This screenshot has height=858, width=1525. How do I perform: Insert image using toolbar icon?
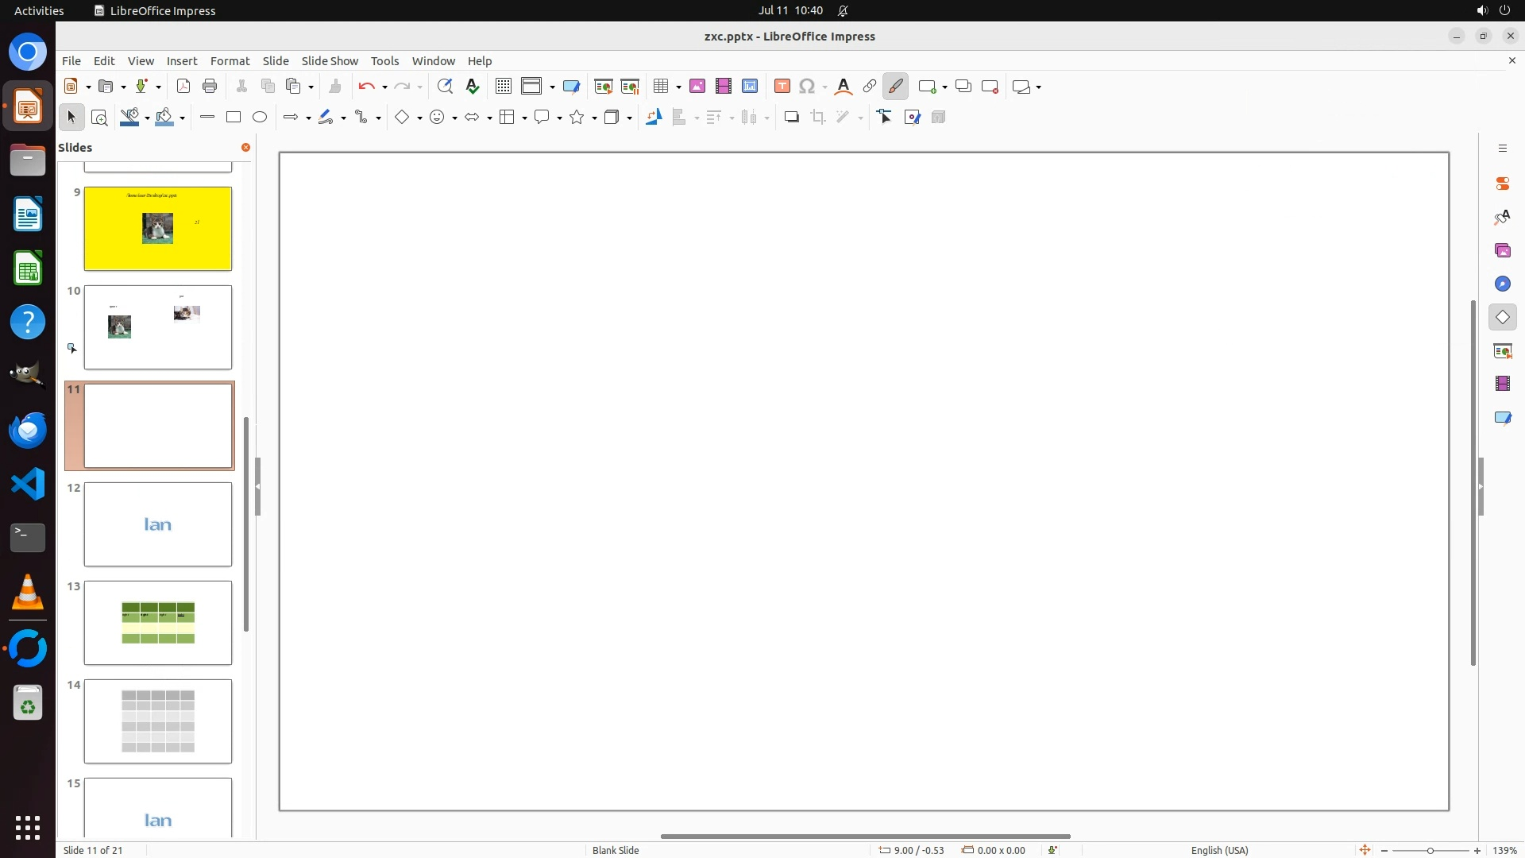697,87
